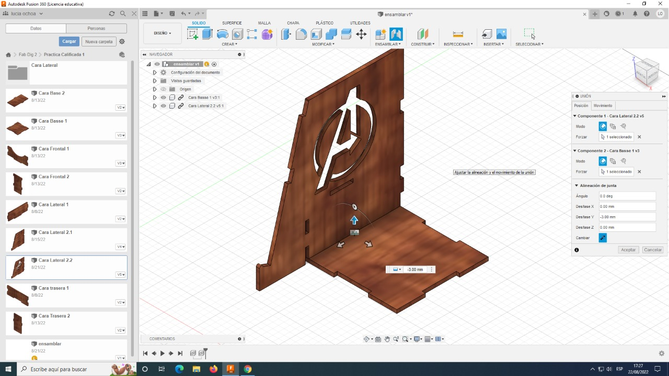The width and height of the screenshot is (669, 376).
Task: Hide the Cara Lateral 2.2 v5:1 component
Action: point(163,106)
